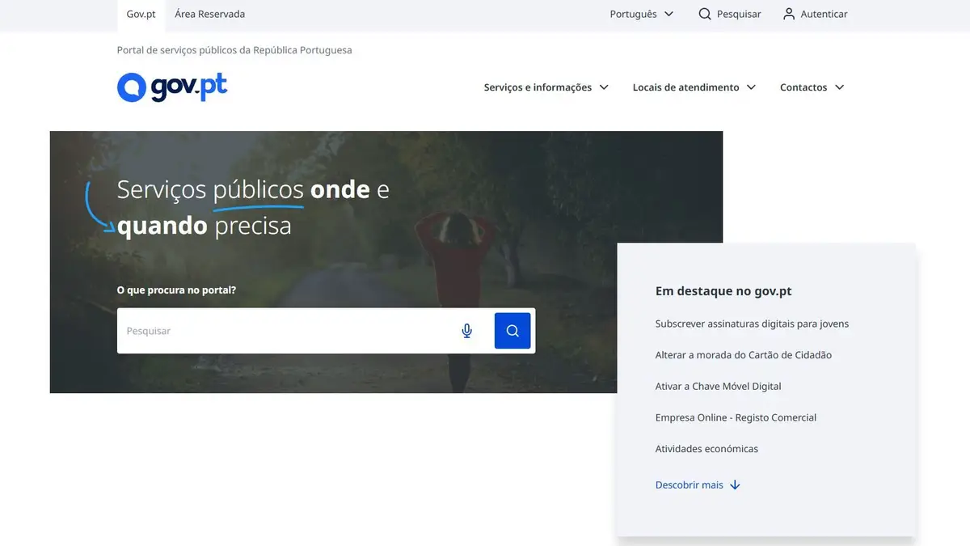Click the blue search magnifier button
The height and width of the screenshot is (546, 970).
tap(512, 331)
